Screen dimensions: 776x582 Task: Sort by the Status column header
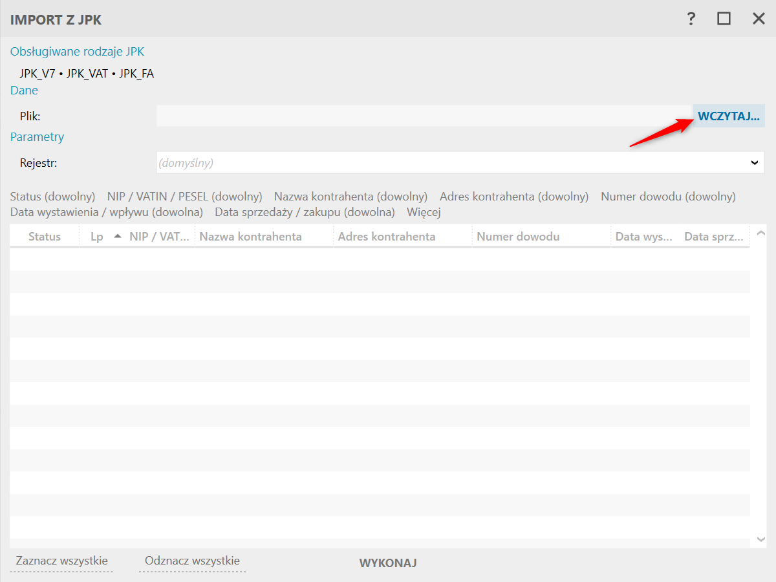(45, 237)
